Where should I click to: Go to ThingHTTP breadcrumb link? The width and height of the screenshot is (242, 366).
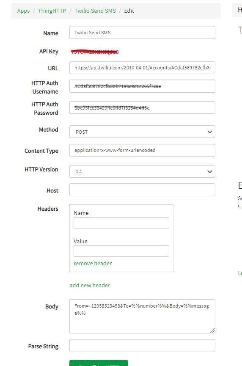52,11
